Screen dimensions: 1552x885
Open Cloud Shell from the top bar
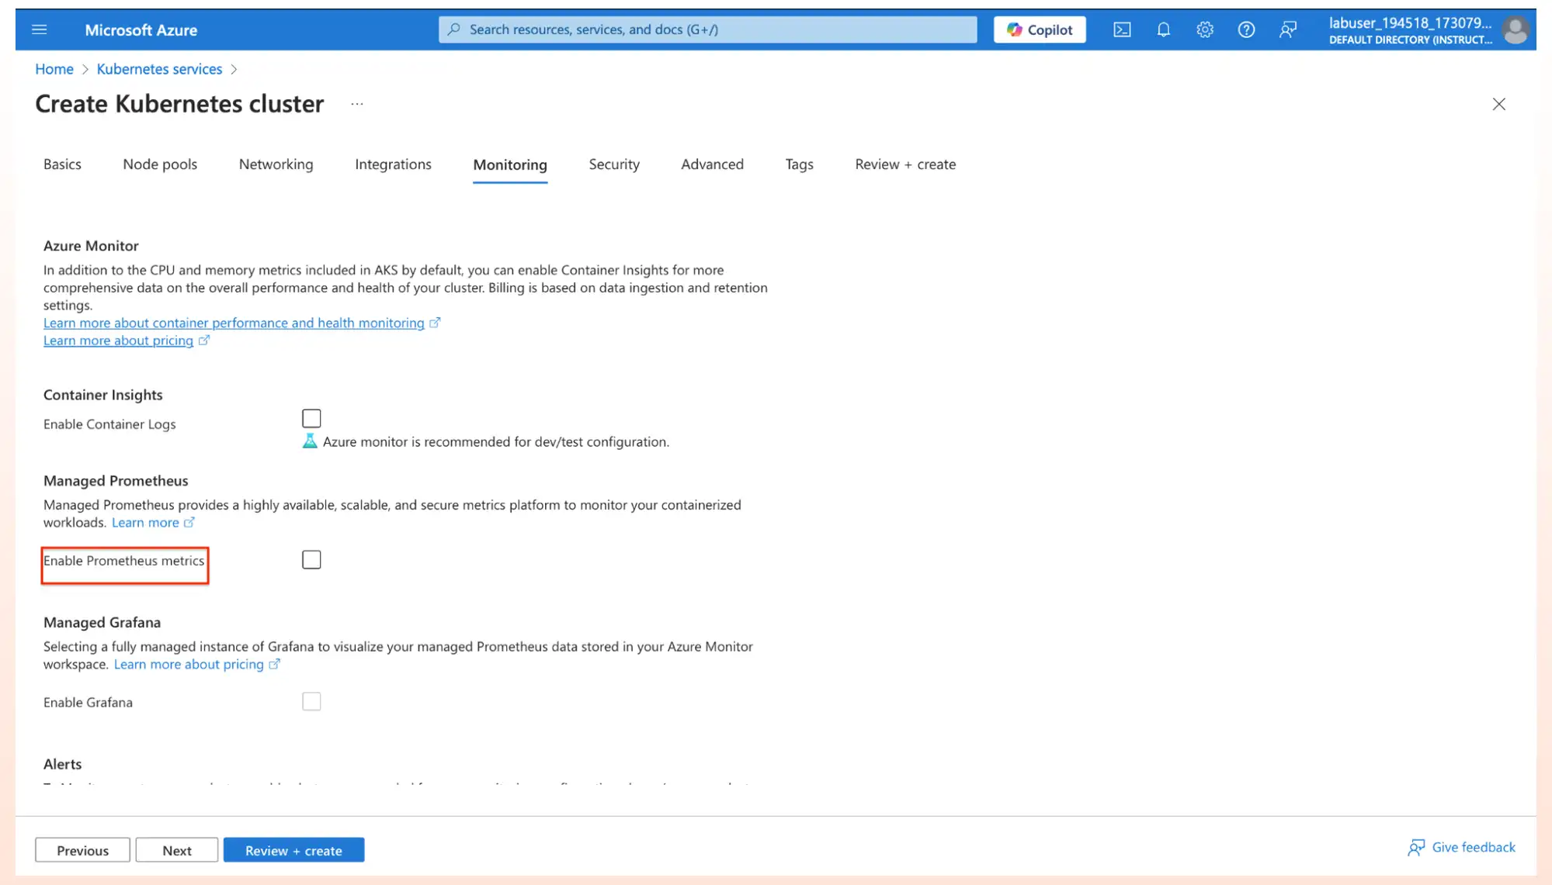click(1122, 29)
